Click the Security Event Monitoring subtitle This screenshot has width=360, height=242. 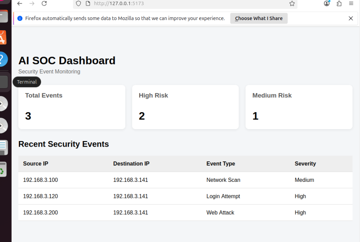[49, 72]
